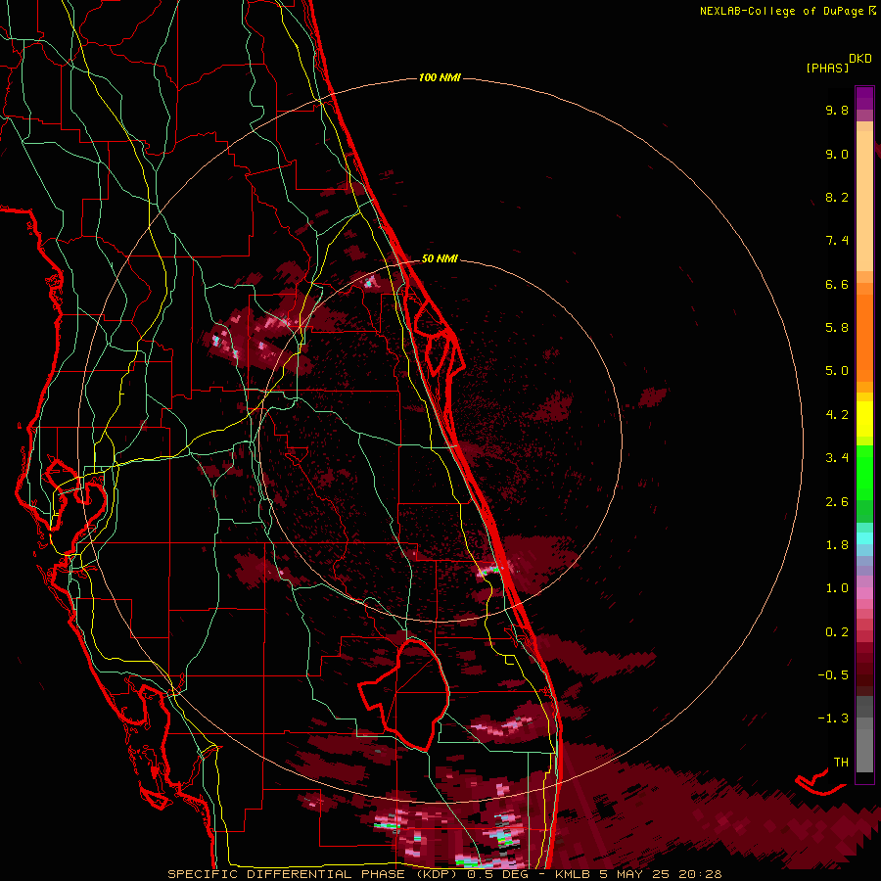Screen dimensions: 881x881
Task: Click the 2.6 legend value
Action: pyautogui.click(x=837, y=502)
